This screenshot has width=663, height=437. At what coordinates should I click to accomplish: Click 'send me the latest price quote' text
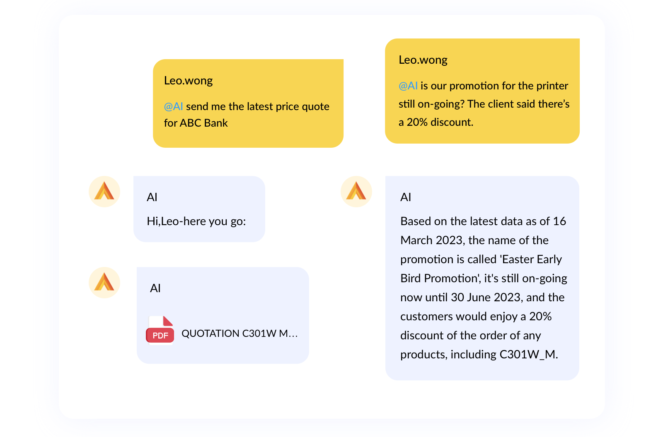tap(257, 107)
